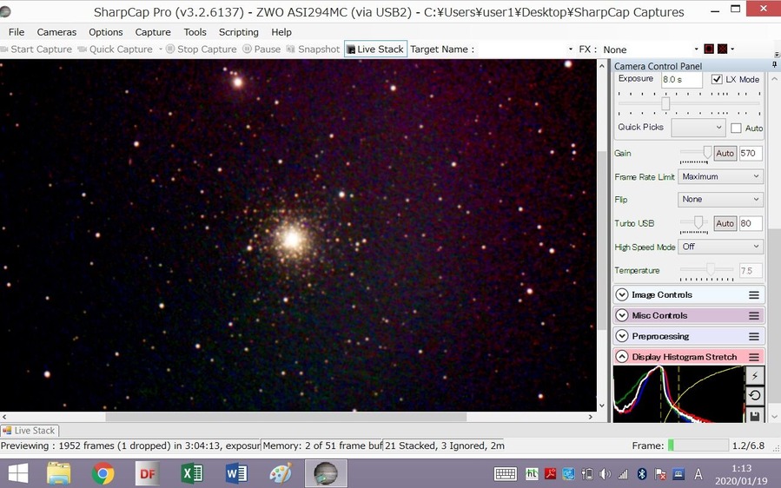Image resolution: width=781 pixels, height=488 pixels.
Task: Open the Display Histogram Stretch hamburger menu
Action: (x=753, y=357)
